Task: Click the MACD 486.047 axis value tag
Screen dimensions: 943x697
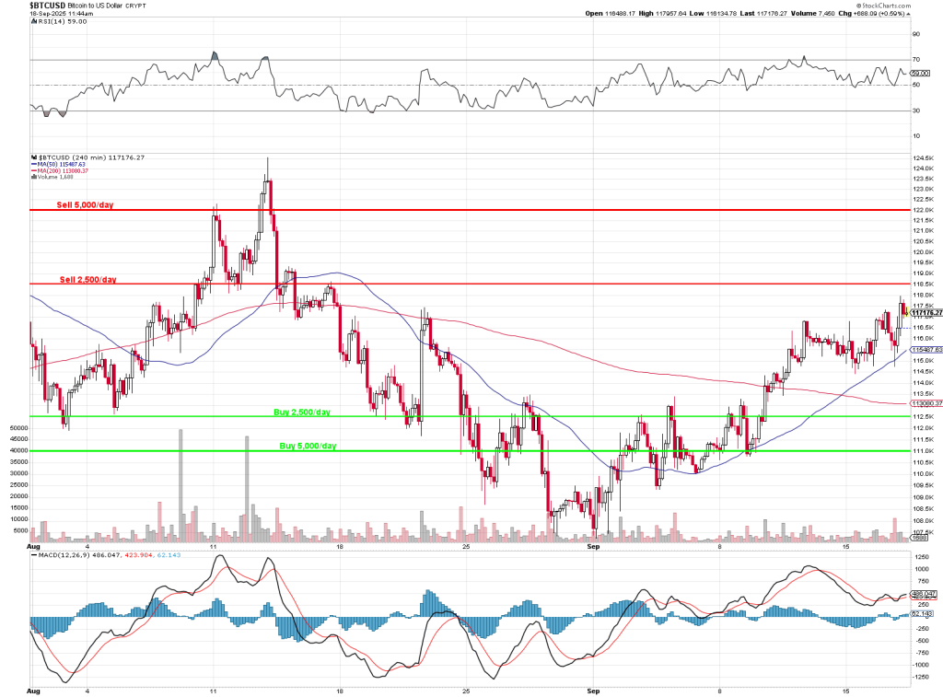Action: tap(923, 594)
